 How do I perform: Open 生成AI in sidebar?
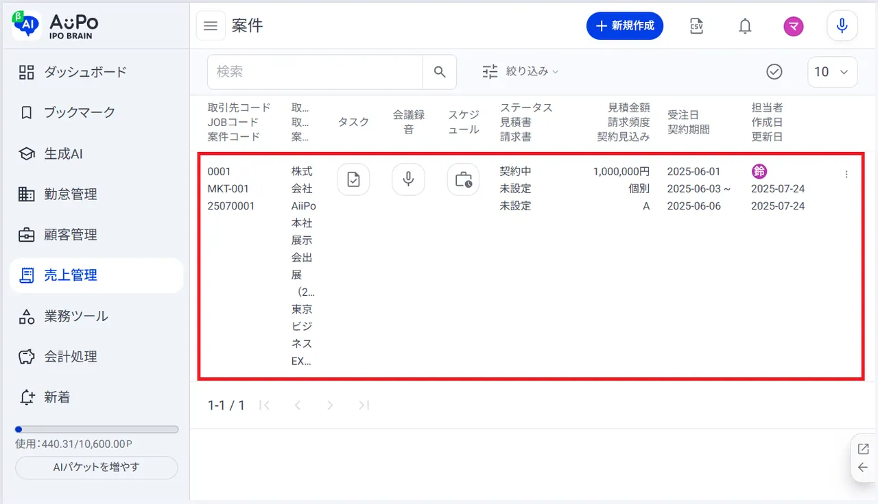96,153
